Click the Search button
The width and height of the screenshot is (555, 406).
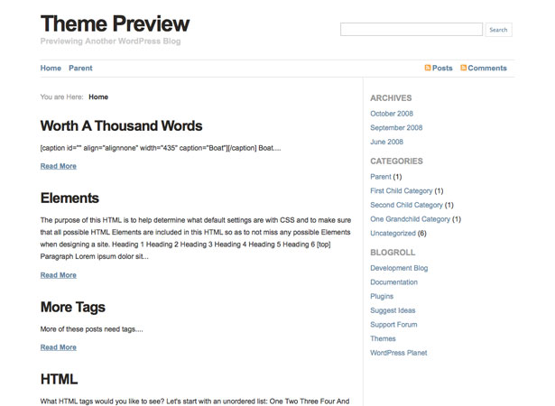pyautogui.click(x=498, y=30)
